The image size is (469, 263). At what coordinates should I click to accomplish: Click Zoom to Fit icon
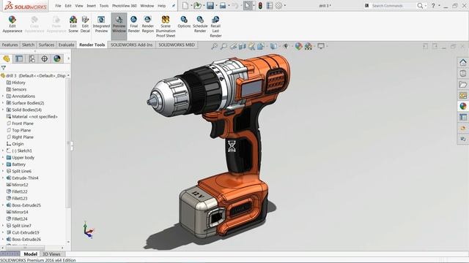point(214,46)
